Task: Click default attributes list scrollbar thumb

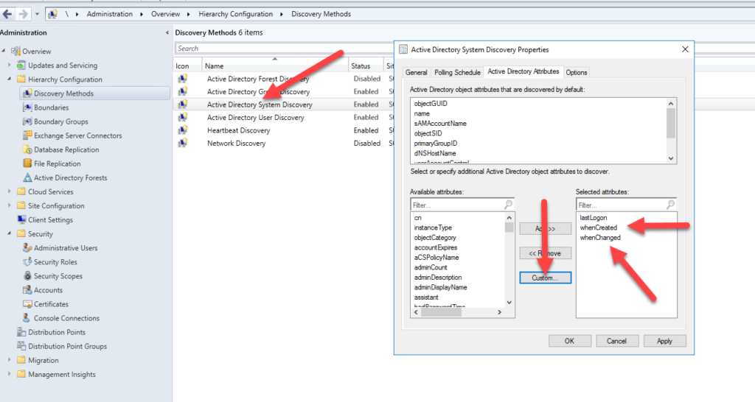Action: pos(671,123)
